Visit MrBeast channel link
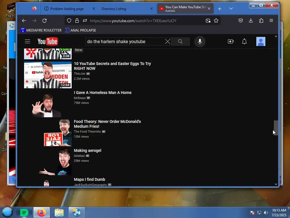Viewport: 290px width, 218px height. coord(80,98)
